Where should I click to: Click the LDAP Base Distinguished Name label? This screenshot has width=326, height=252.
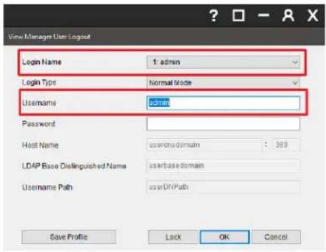[x=74, y=166]
